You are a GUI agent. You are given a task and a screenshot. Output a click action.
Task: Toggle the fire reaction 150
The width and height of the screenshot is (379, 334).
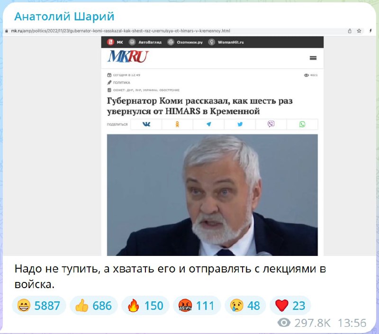click(x=145, y=306)
